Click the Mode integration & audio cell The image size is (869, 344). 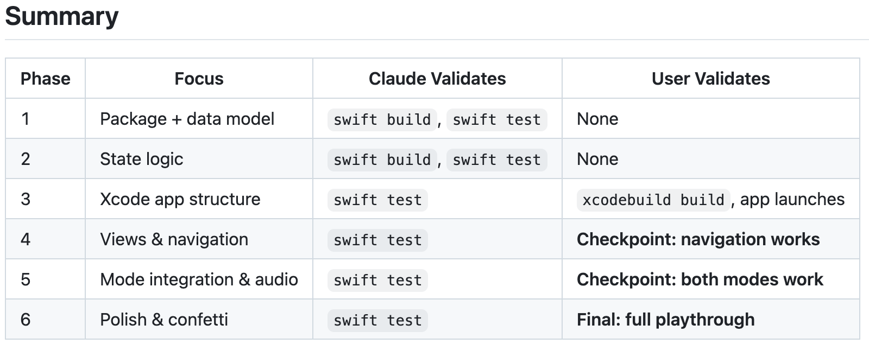coord(199,279)
